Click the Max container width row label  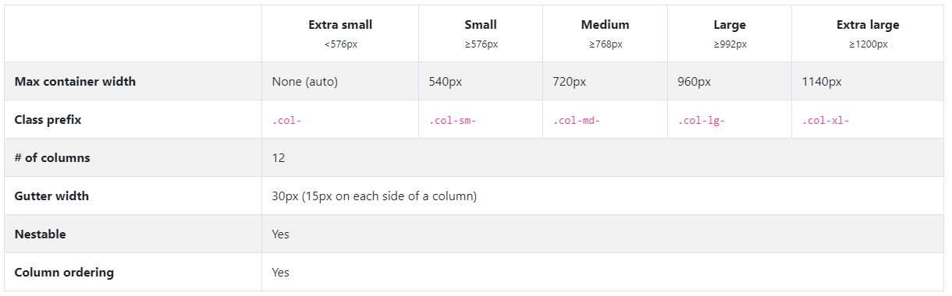click(x=75, y=81)
